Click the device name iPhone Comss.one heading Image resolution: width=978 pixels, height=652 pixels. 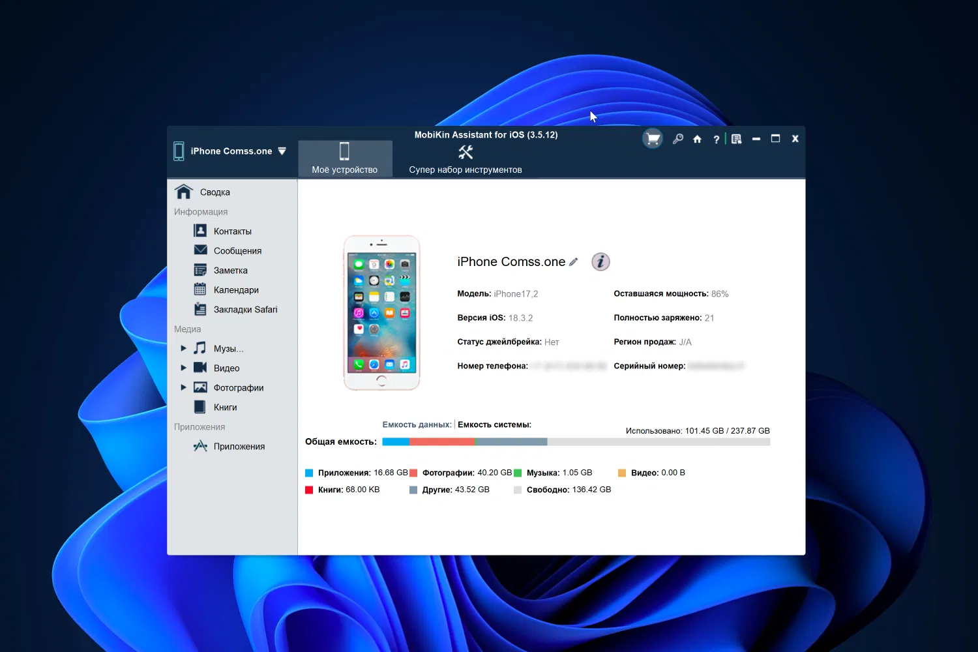click(511, 261)
